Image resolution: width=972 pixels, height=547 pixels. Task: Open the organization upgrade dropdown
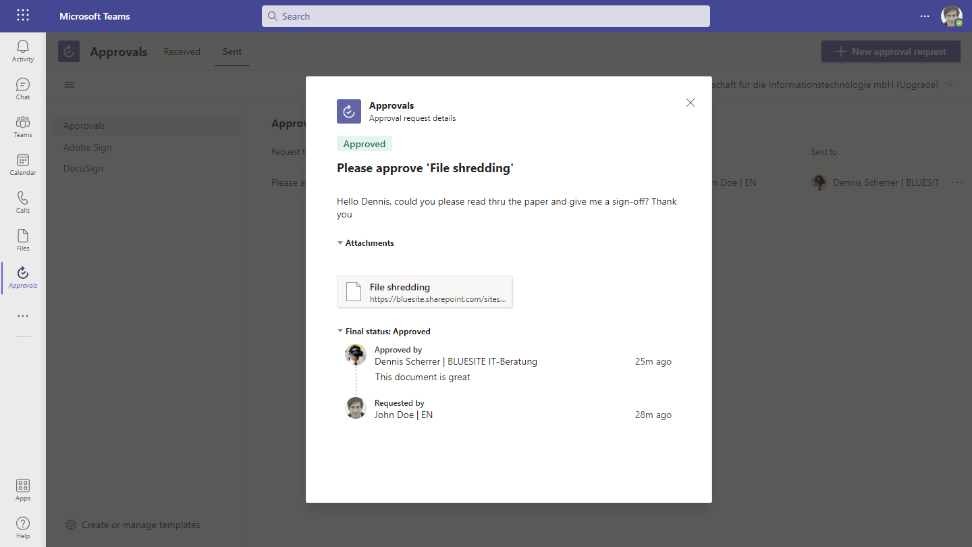coord(949,84)
